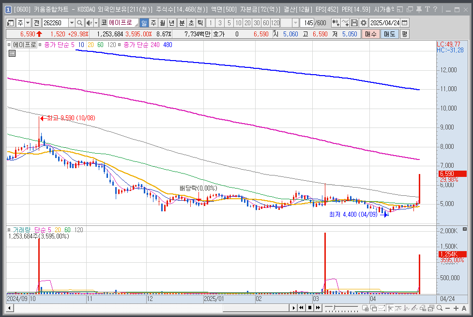Zoom out with the minus icon
Viewport: 473px width, 317px height.
click(x=448, y=308)
